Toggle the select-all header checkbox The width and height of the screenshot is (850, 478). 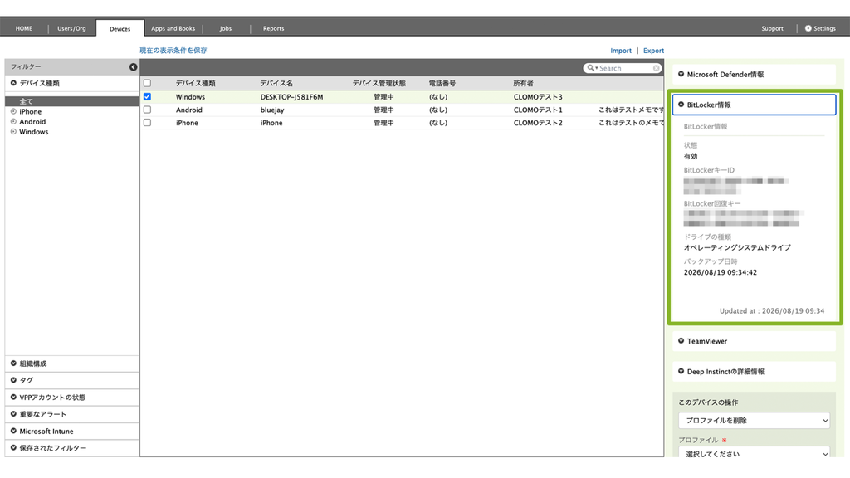click(x=148, y=83)
